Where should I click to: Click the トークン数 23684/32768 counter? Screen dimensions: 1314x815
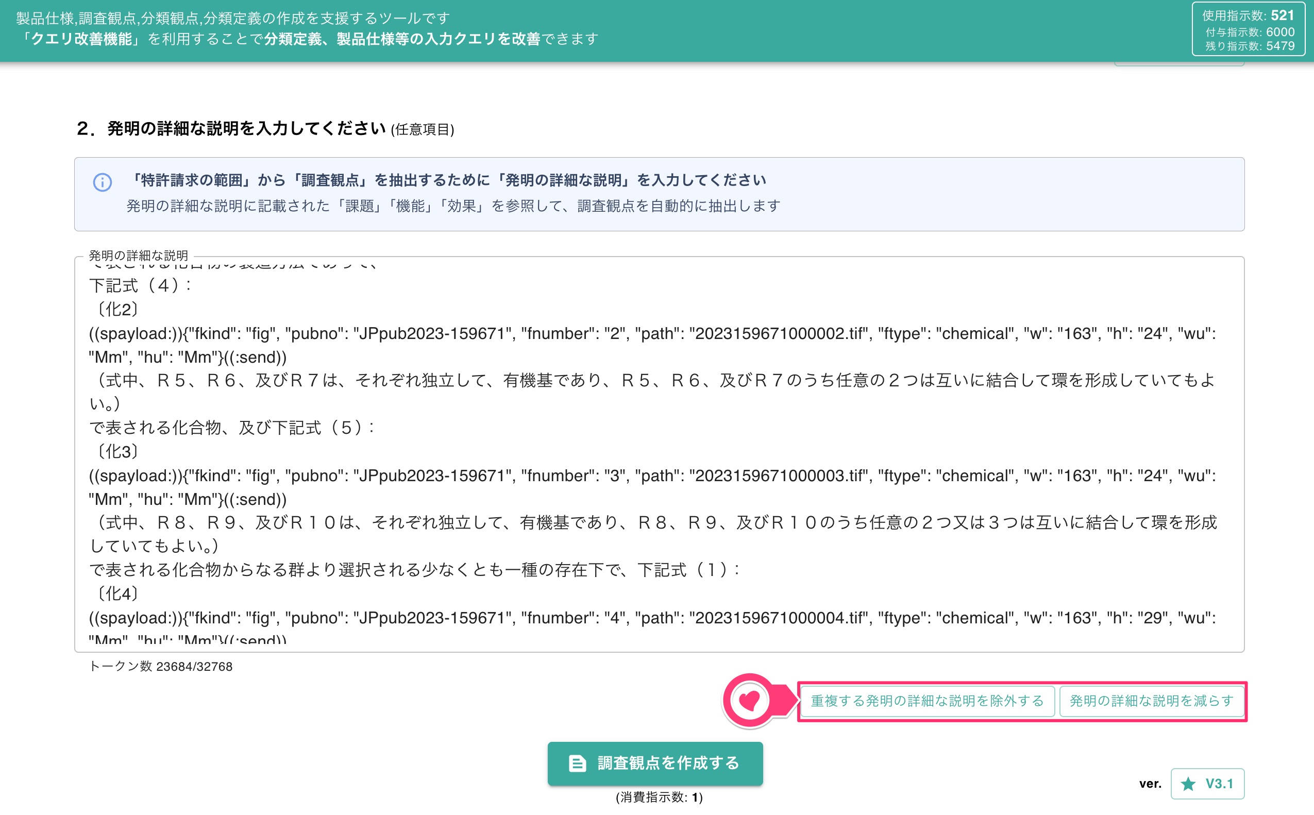tap(161, 667)
